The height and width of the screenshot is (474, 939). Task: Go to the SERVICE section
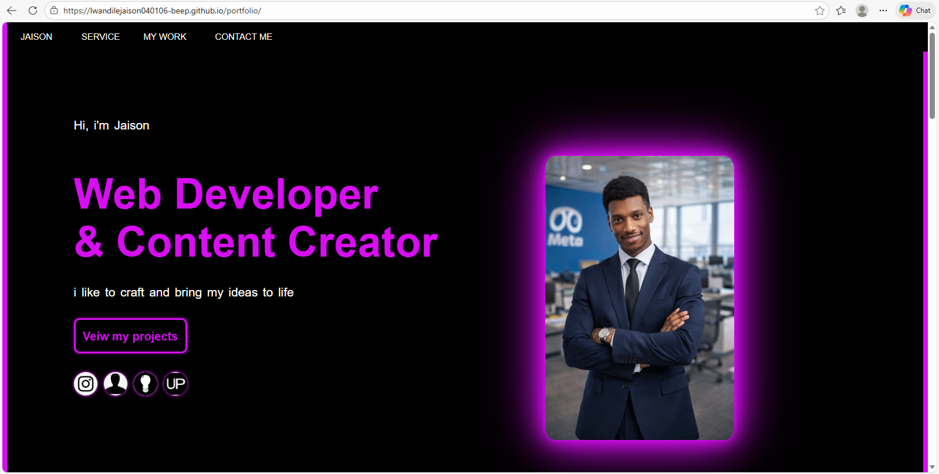tap(100, 37)
